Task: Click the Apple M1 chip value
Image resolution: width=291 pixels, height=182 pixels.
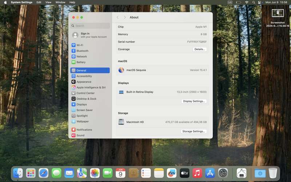Action: [x=201, y=27]
